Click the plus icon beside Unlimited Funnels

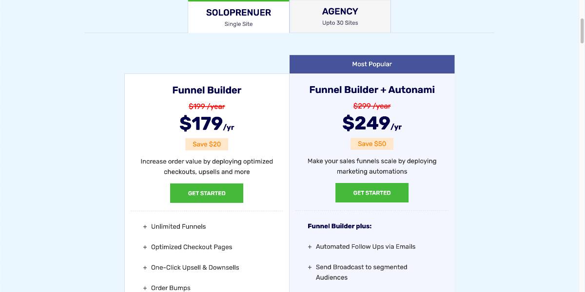point(145,227)
